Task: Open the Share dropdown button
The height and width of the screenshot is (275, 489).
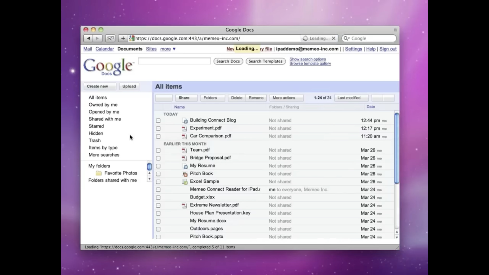Action: click(186, 98)
